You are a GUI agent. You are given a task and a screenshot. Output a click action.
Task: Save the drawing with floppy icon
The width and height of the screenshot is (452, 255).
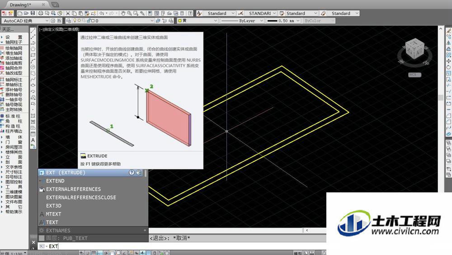point(33,13)
